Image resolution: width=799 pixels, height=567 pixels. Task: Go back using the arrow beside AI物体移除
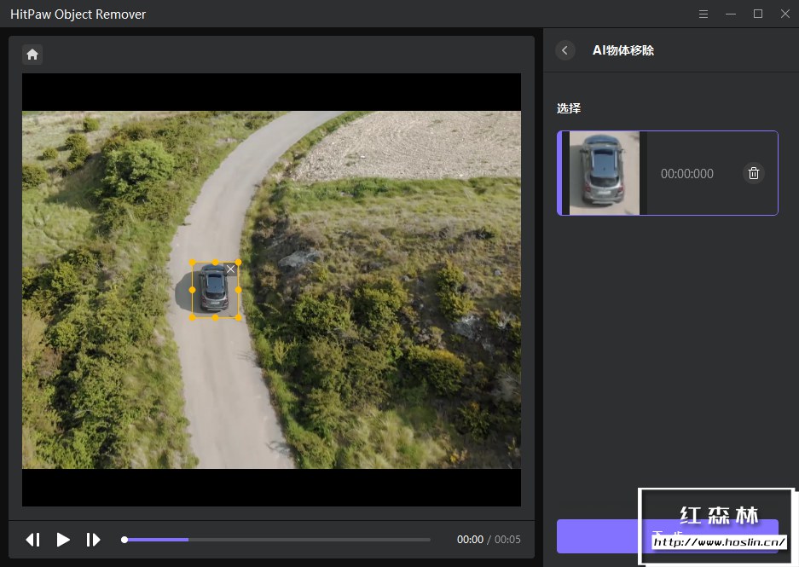(565, 50)
